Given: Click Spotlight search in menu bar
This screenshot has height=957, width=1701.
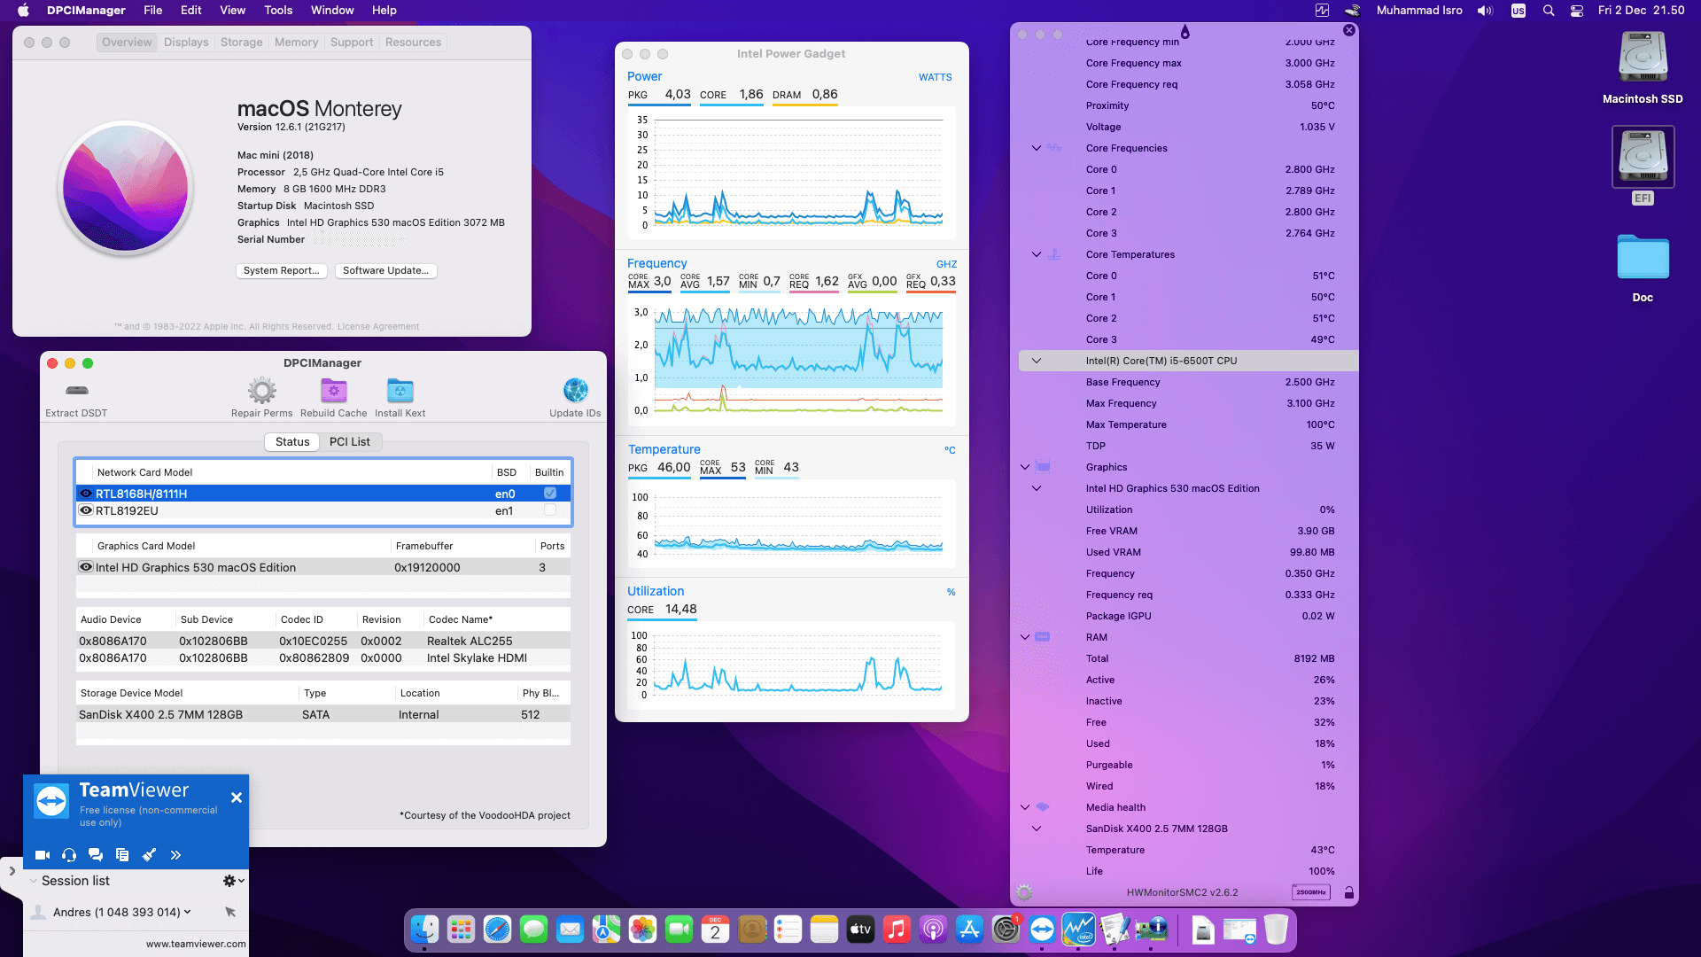Looking at the screenshot, I should point(1549,11).
